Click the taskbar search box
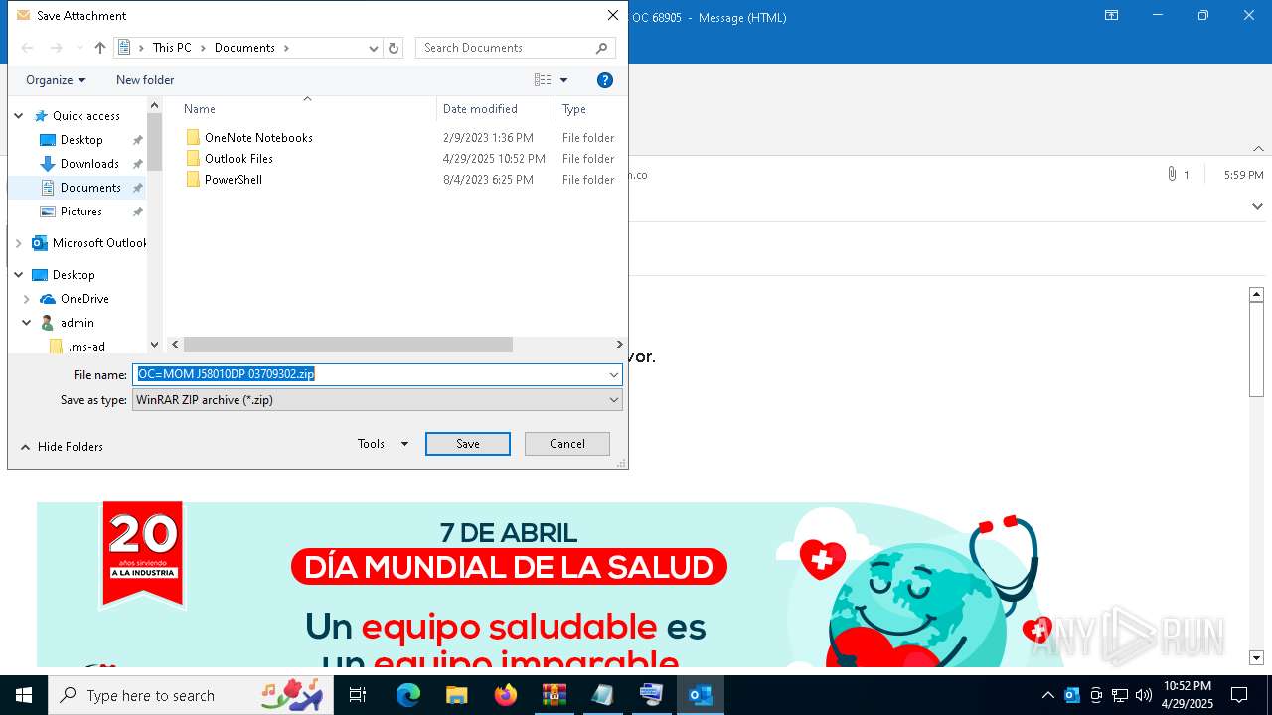This screenshot has width=1272, height=715. pos(193,695)
